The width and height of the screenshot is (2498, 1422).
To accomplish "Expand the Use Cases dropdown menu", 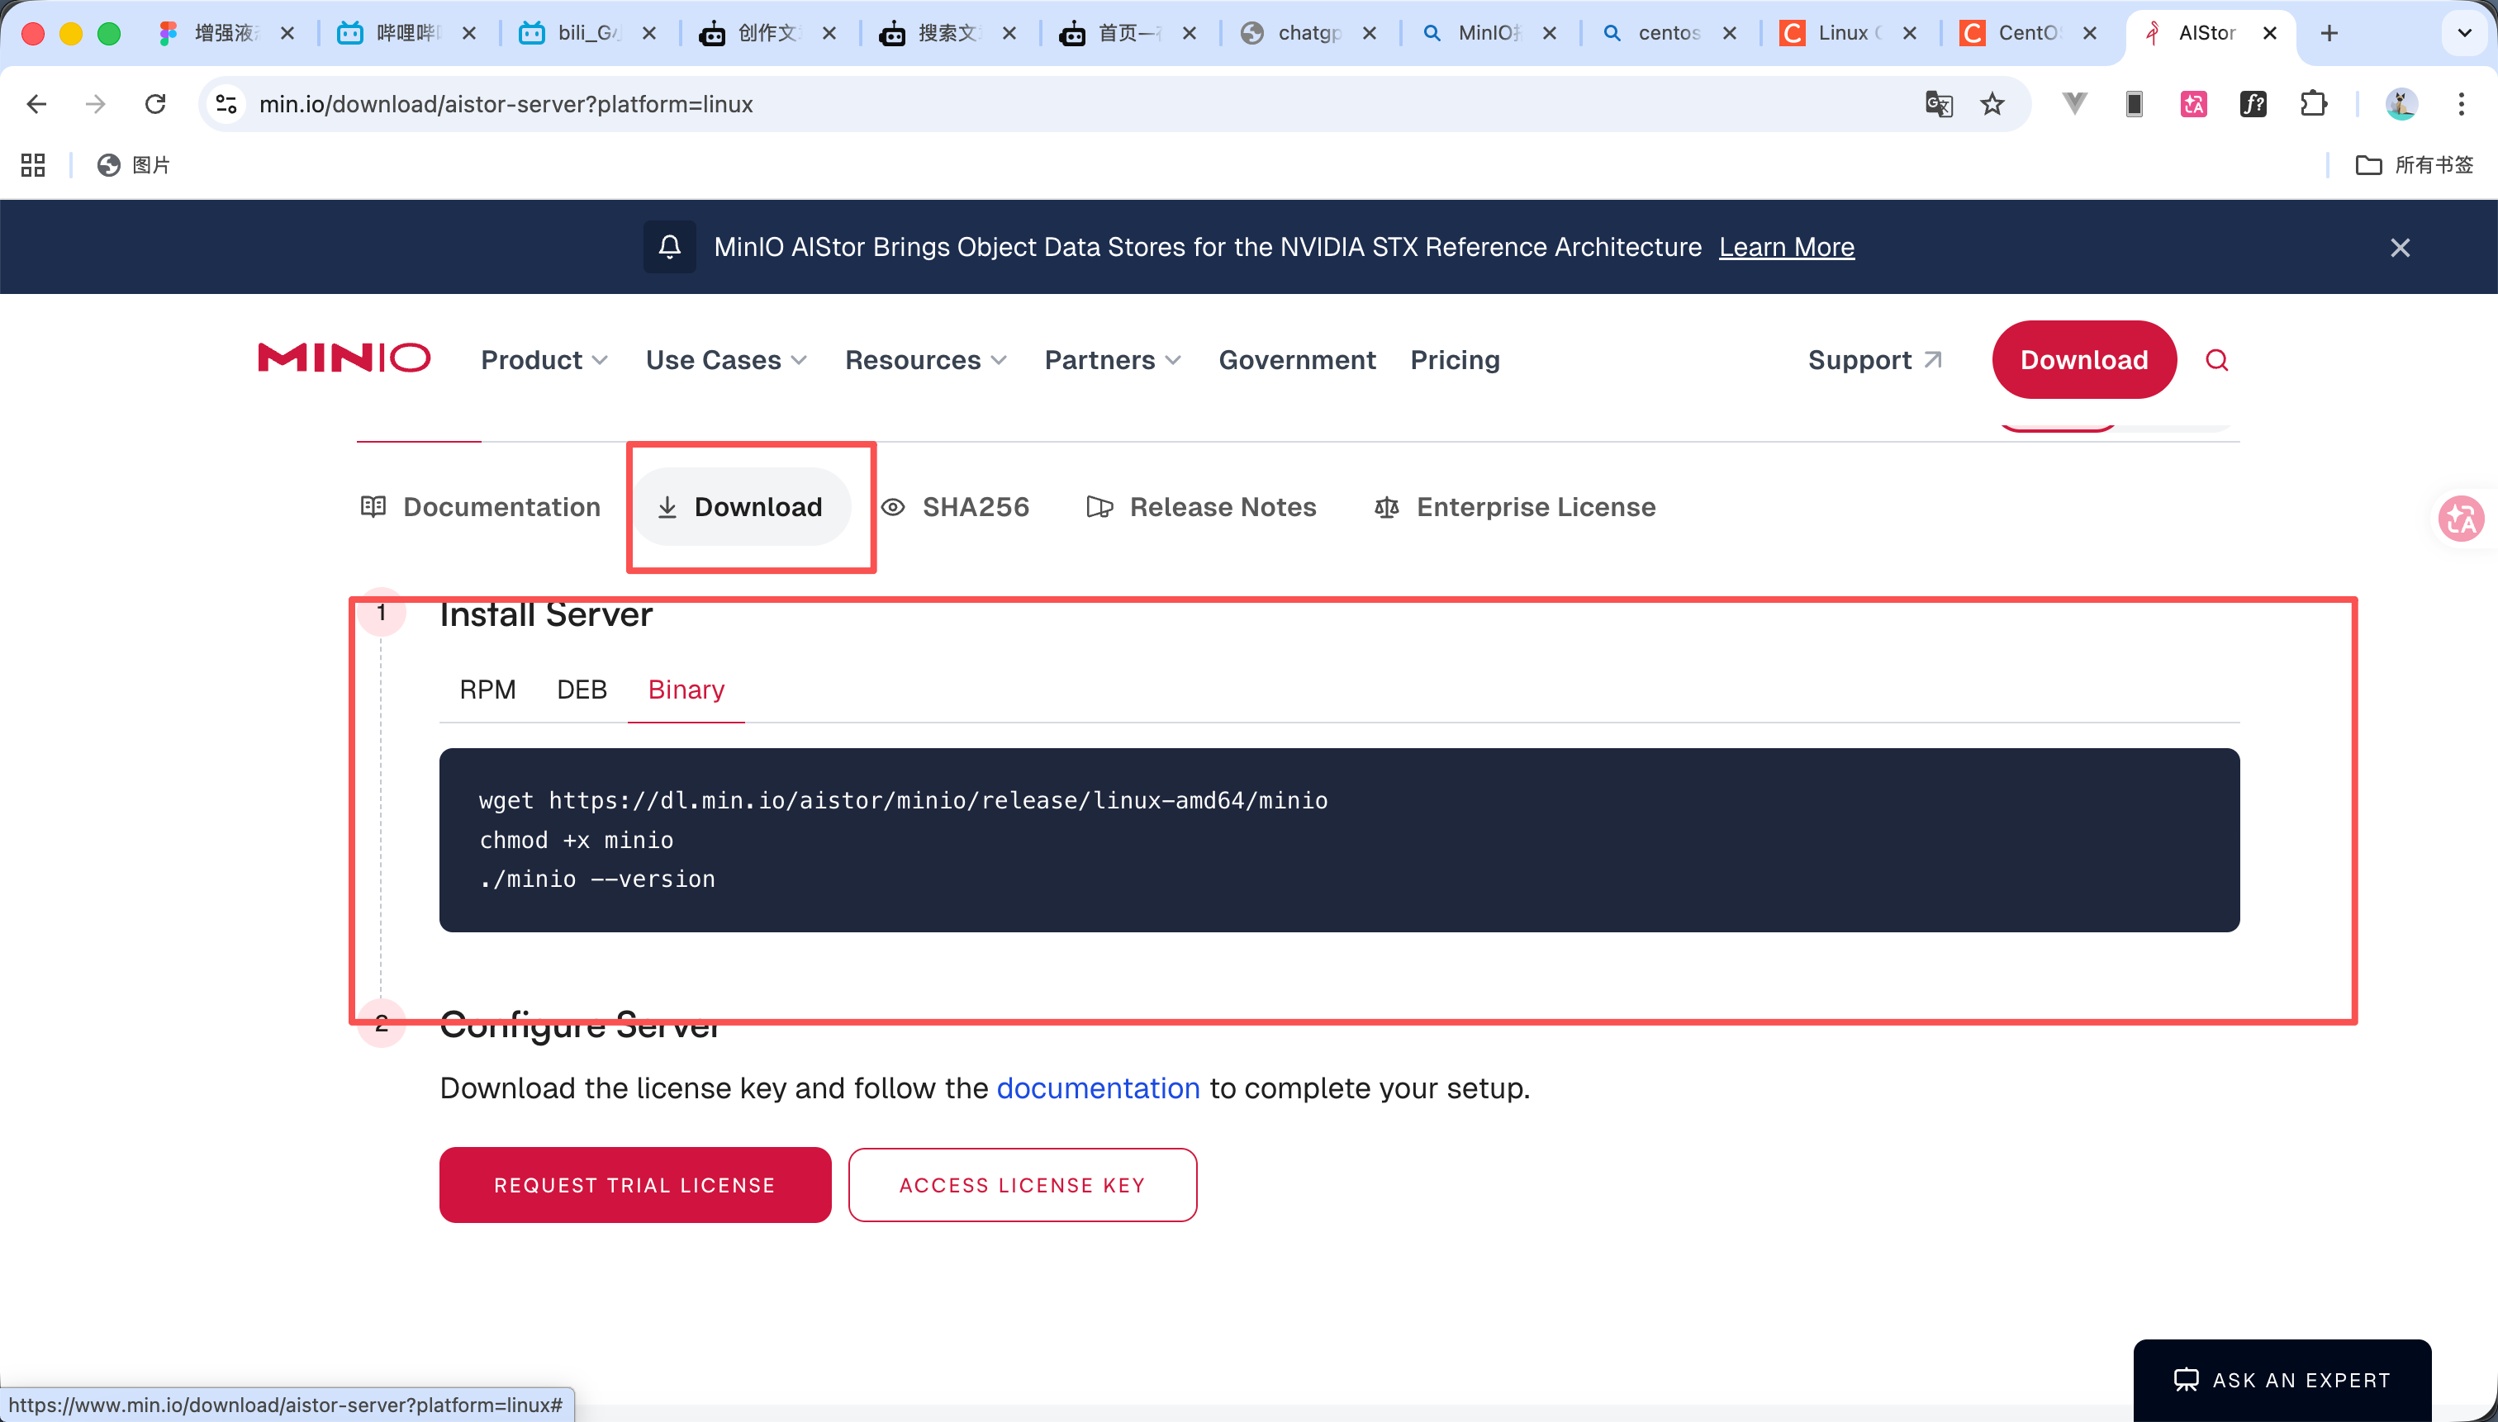I will (x=726, y=360).
